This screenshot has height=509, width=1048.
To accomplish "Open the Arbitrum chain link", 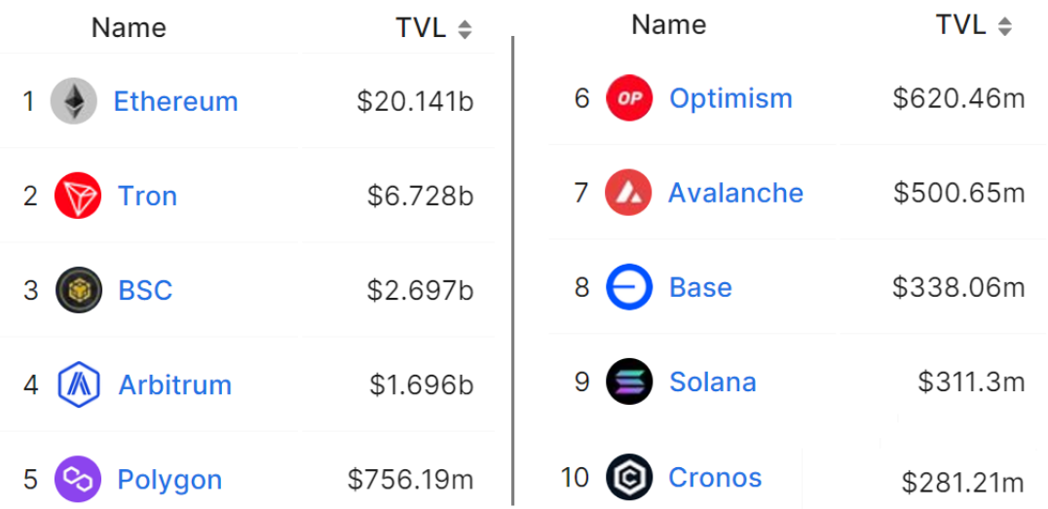I will click(174, 384).
